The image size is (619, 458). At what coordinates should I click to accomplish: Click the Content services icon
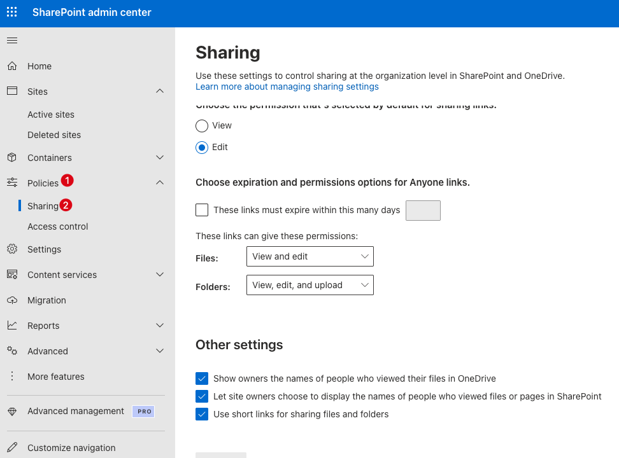coord(12,275)
